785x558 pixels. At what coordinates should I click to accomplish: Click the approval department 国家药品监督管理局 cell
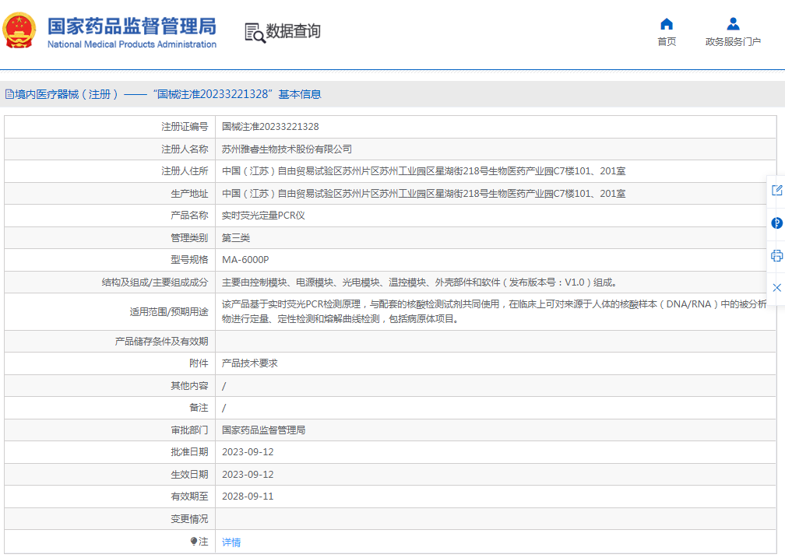263,430
